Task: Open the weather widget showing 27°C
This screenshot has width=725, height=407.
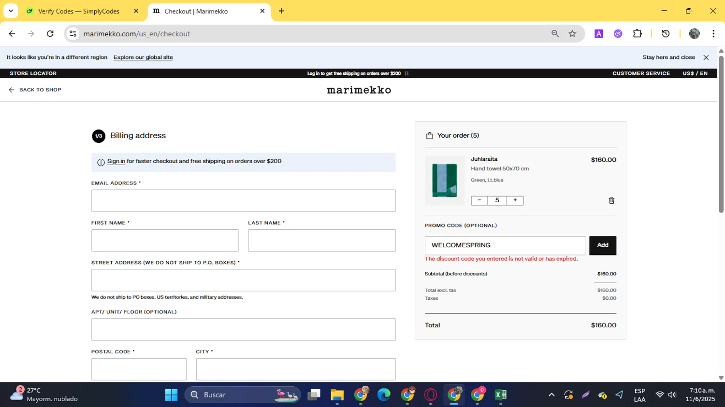Action: pos(44,395)
